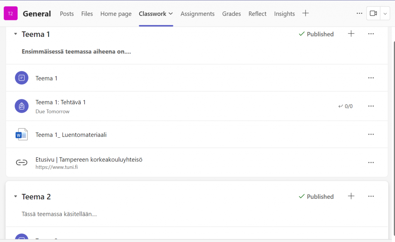This screenshot has height=242, width=395.
Task: Switch to the Assignments tab
Action: coord(197,13)
